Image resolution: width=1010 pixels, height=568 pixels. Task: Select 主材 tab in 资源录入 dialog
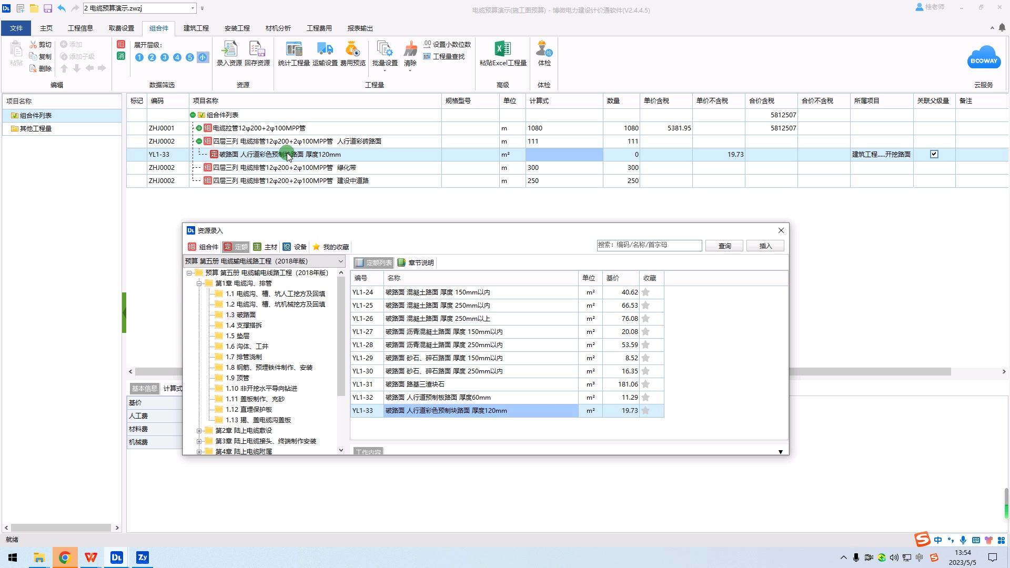pyautogui.click(x=265, y=247)
